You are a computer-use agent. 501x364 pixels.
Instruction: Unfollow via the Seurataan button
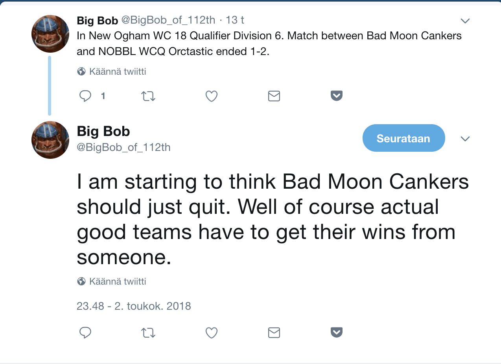tap(403, 138)
